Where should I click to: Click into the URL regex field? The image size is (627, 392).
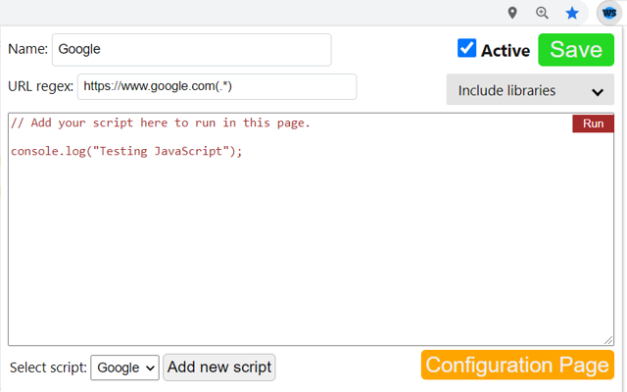pos(217,86)
